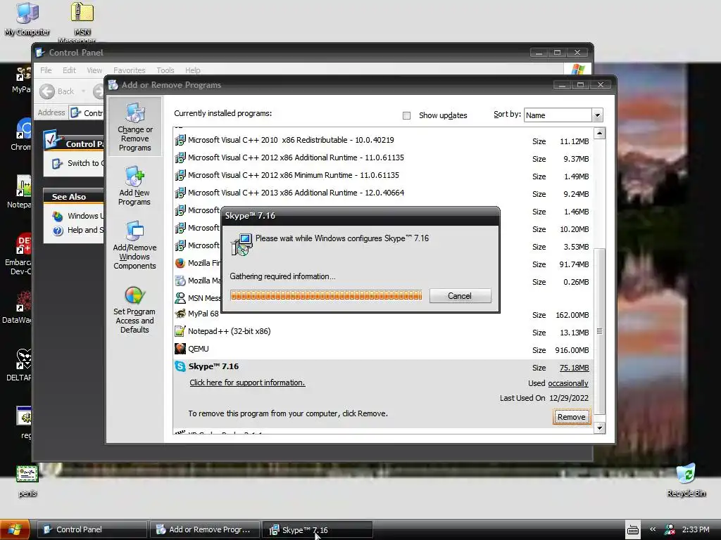Click the Mozilla Maintenance entry icon
The width and height of the screenshot is (721, 540).
[180, 281]
